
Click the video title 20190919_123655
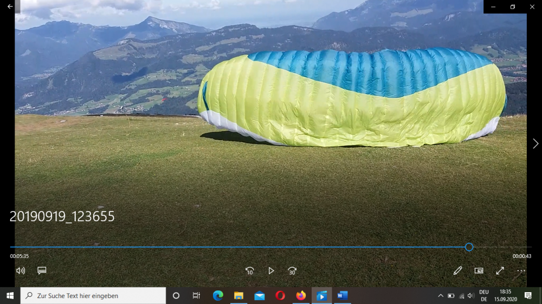click(x=62, y=217)
